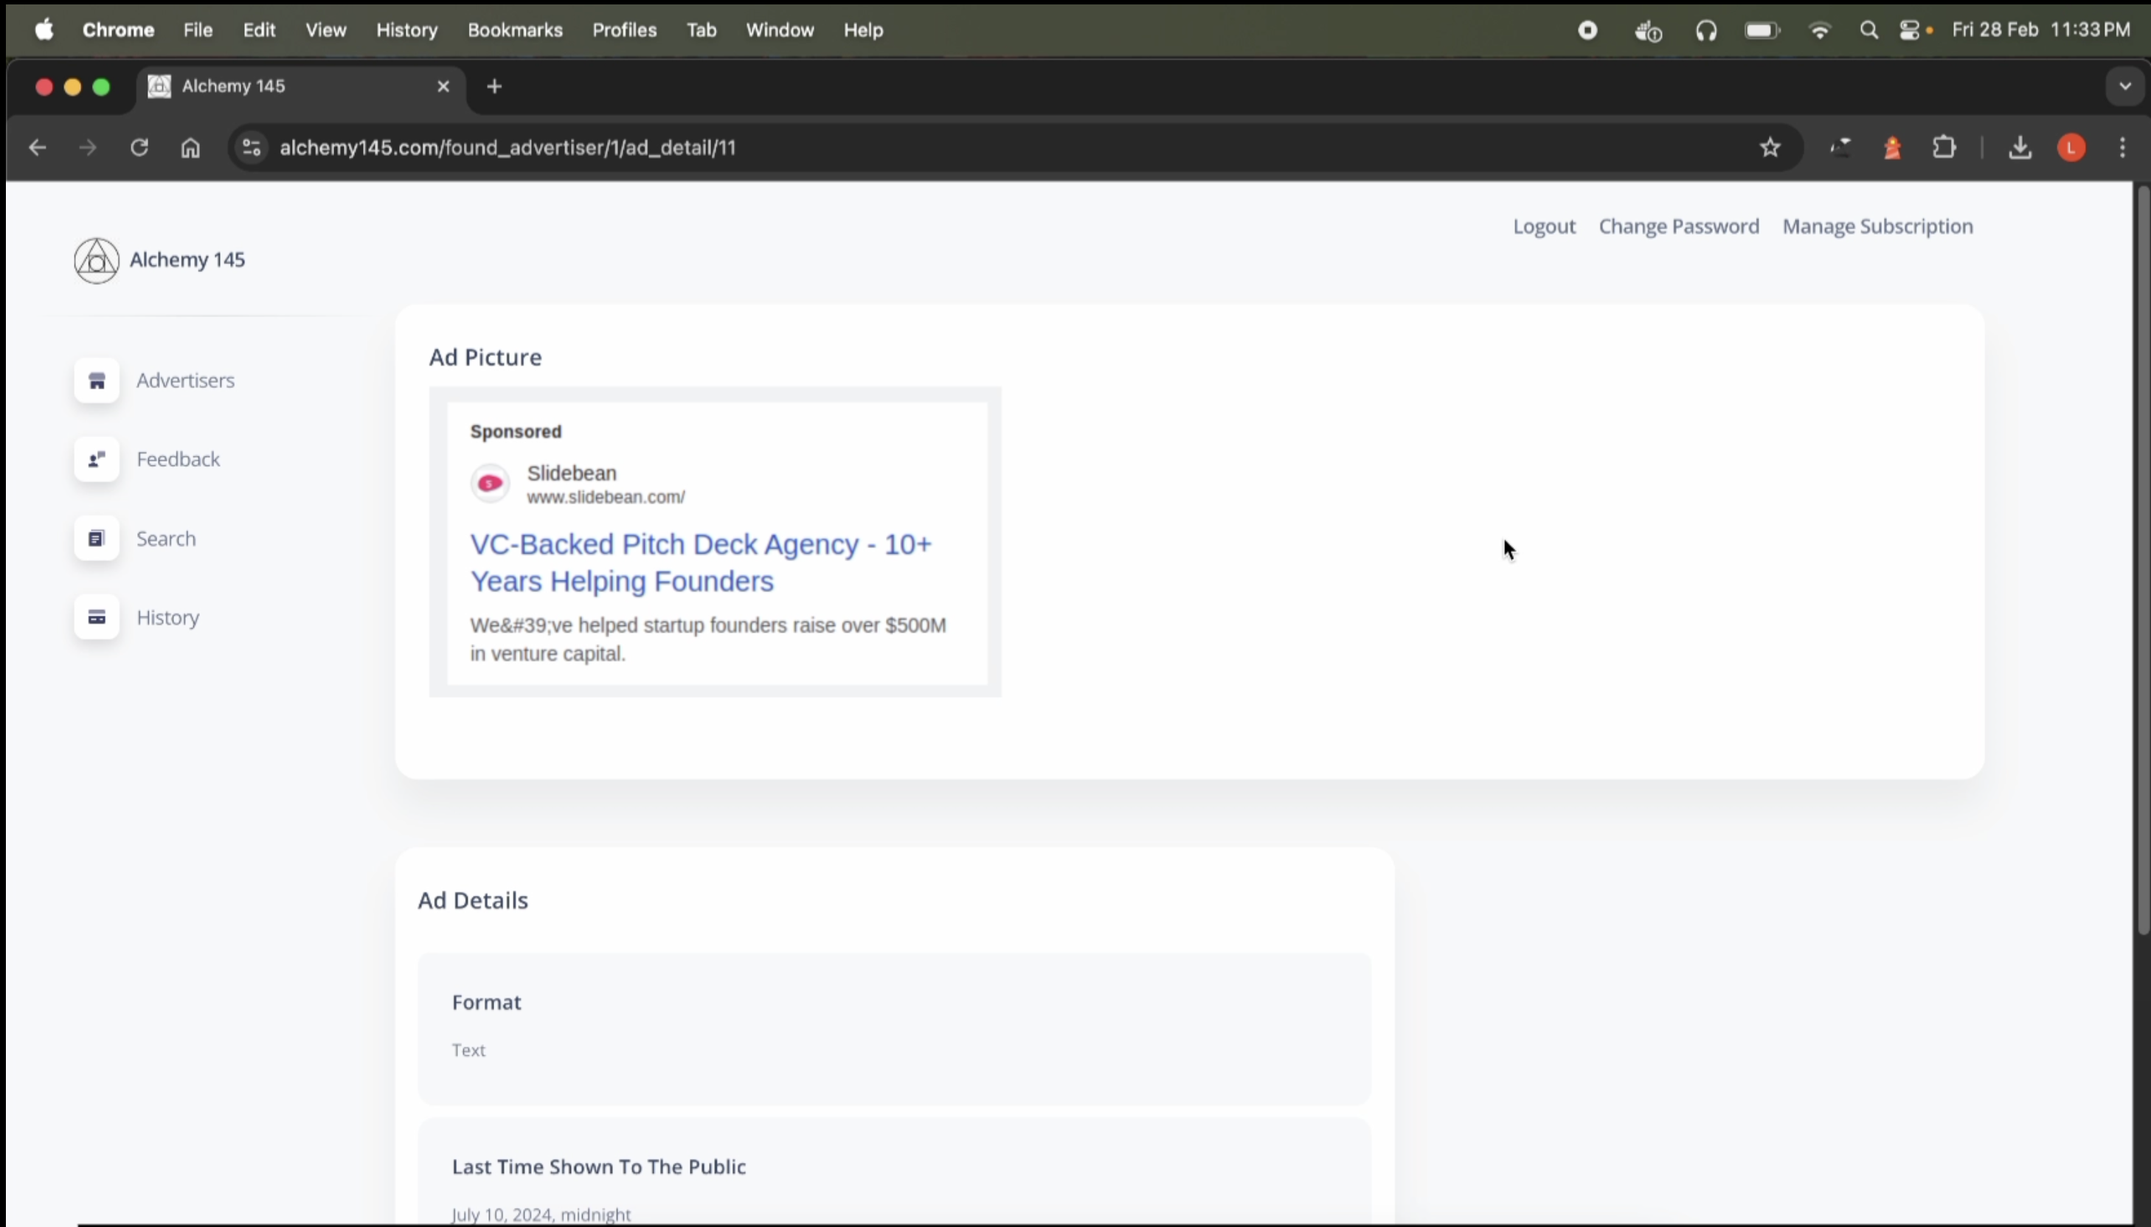Bookmark this page with the star
The image size is (2151, 1227).
[1770, 148]
